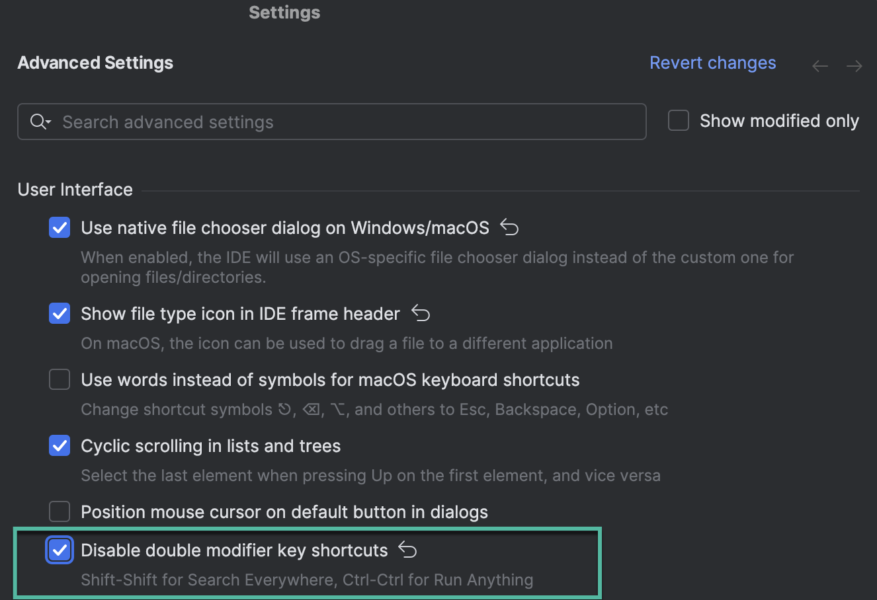Select the User Interface section header

pos(75,190)
